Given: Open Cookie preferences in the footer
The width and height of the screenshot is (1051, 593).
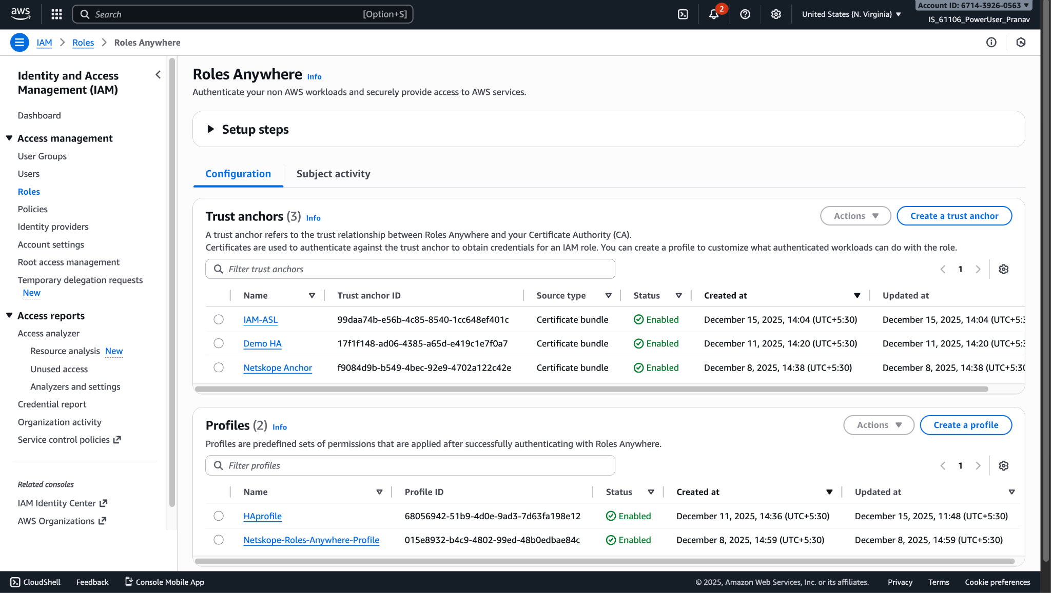Looking at the screenshot, I should (998, 582).
